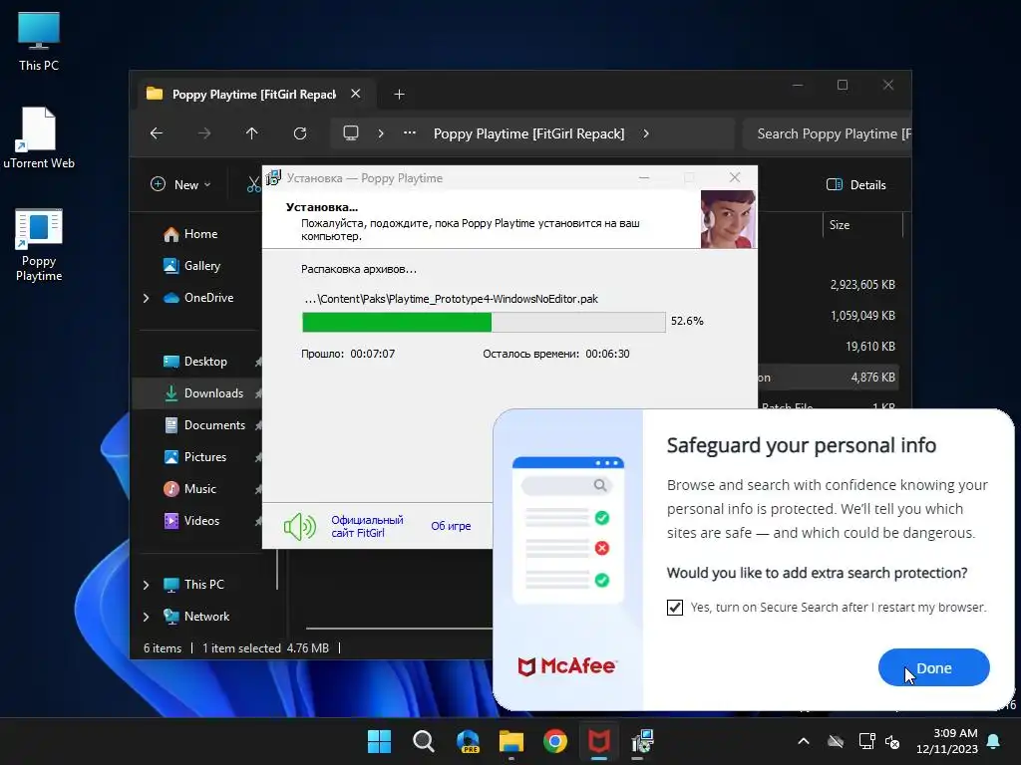1021x765 pixels.
Task: Select the Poppy Playtime [FitGirl Repack] tab
Action: pos(252,95)
